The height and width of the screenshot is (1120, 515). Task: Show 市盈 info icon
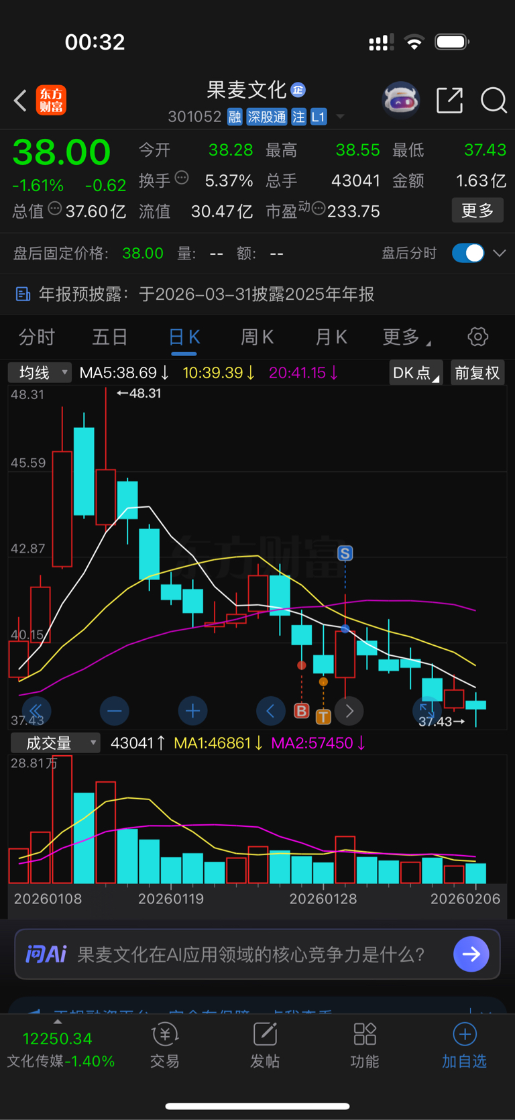[319, 208]
